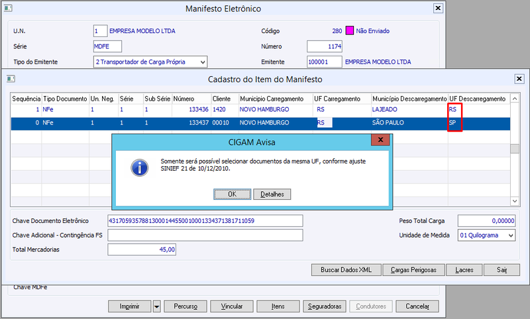The height and width of the screenshot is (319, 530).
Task: Expand the Unidade de Medida combo box
Action: point(511,236)
